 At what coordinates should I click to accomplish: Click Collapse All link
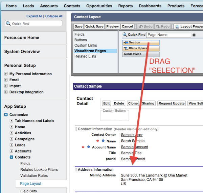(54, 16)
